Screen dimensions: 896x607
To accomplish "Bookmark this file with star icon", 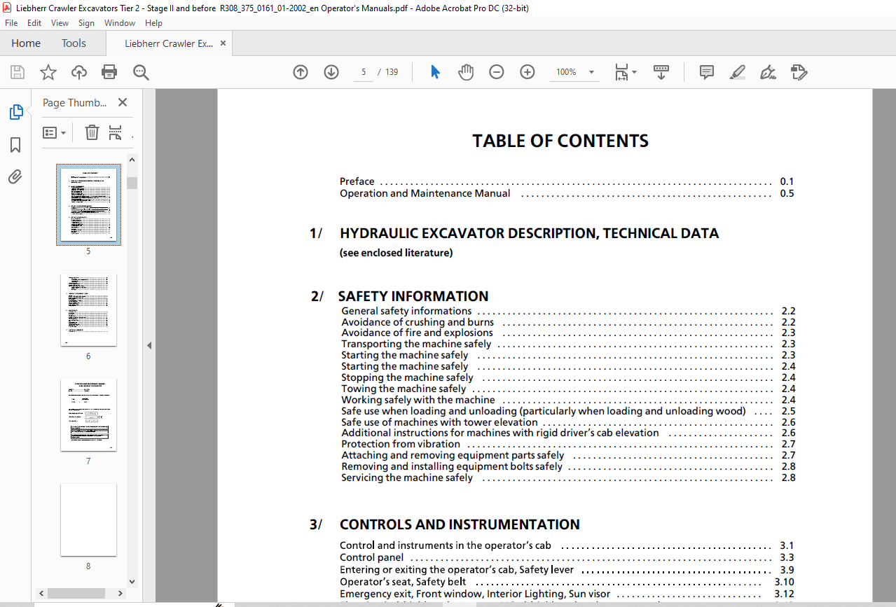I will [48, 72].
